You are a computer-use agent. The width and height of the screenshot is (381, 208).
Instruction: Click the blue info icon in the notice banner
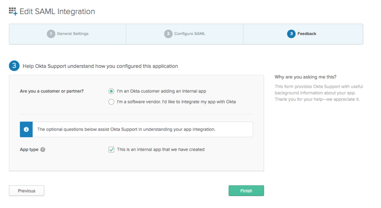pos(26,130)
